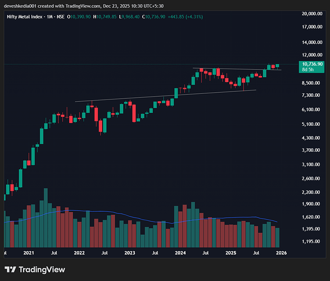Image resolution: width=330 pixels, height=281 pixels.
Task: Click the TradingView wordmark text
Action: [x=42, y=270]
